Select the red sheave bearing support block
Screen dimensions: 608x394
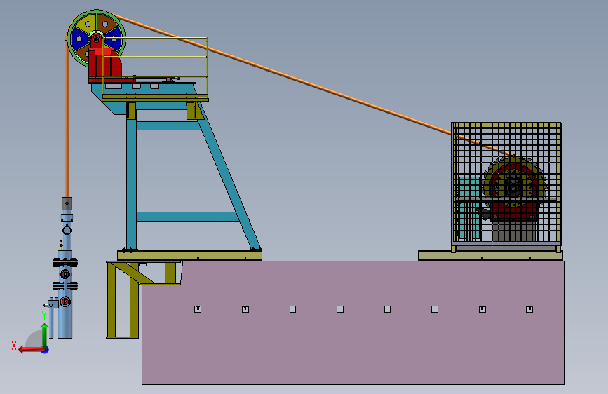point(104,64)
